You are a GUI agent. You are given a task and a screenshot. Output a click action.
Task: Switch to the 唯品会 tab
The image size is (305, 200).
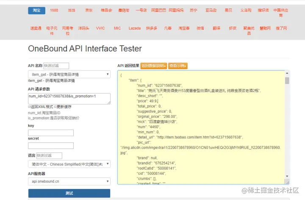click(106, 11)
